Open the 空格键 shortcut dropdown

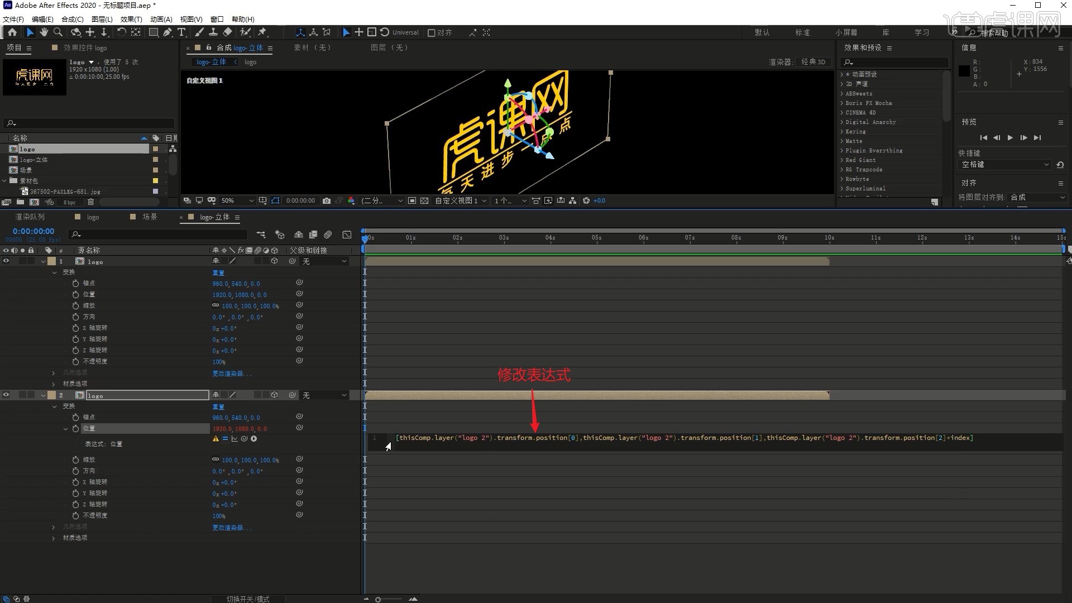pos(1005,165)
